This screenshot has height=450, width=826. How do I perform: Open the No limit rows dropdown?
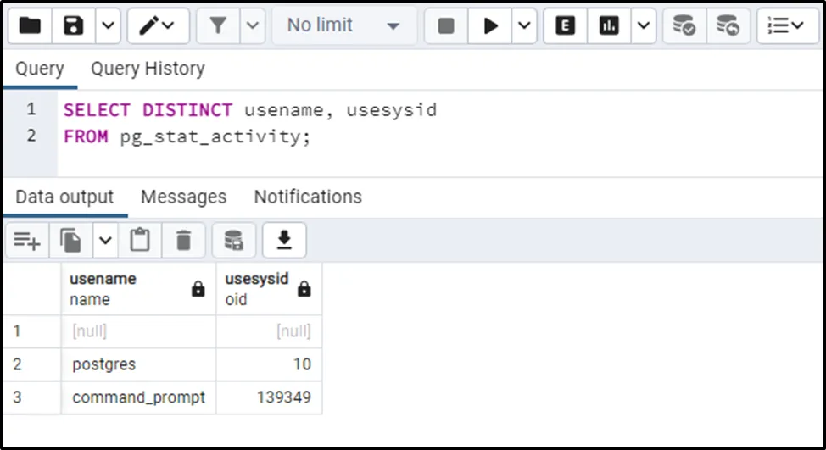(343, 26)
